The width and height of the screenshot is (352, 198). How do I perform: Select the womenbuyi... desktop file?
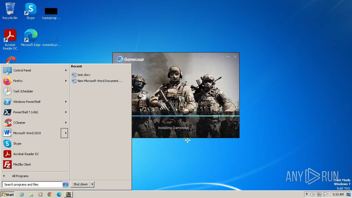pos(51,40)
